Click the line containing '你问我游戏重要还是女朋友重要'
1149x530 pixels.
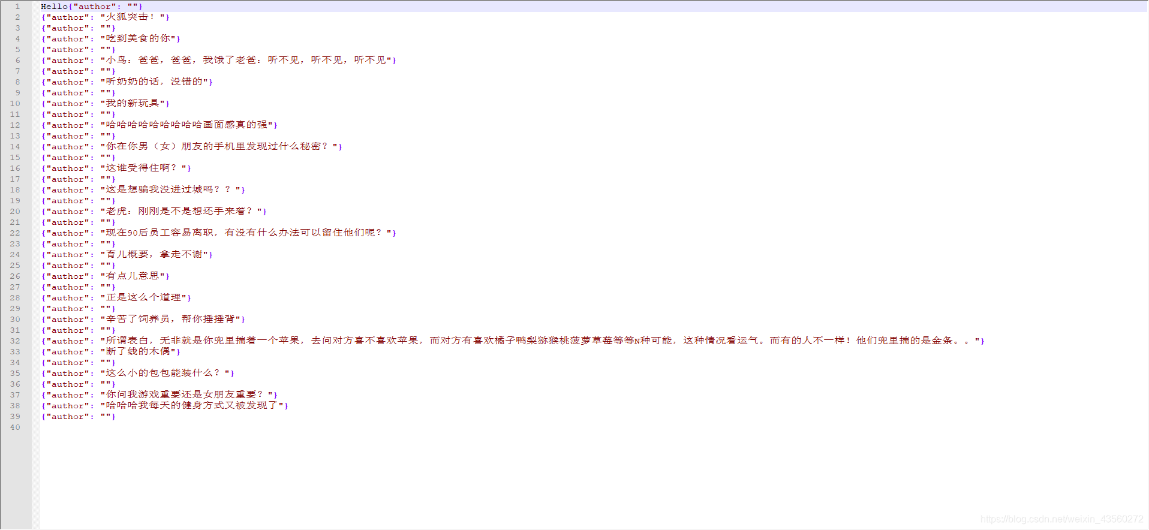[160, 395]
